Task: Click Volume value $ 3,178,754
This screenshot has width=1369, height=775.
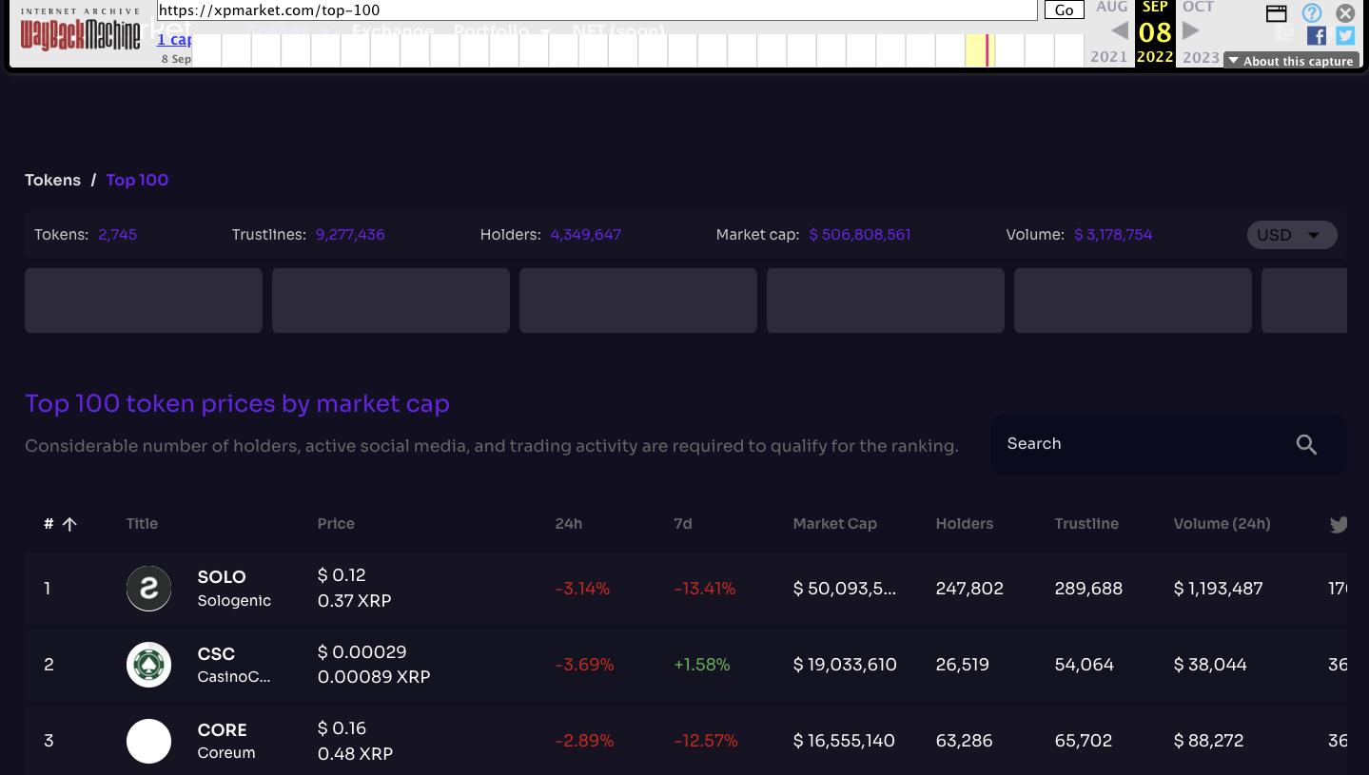Action: click(x=1113, y=234)
